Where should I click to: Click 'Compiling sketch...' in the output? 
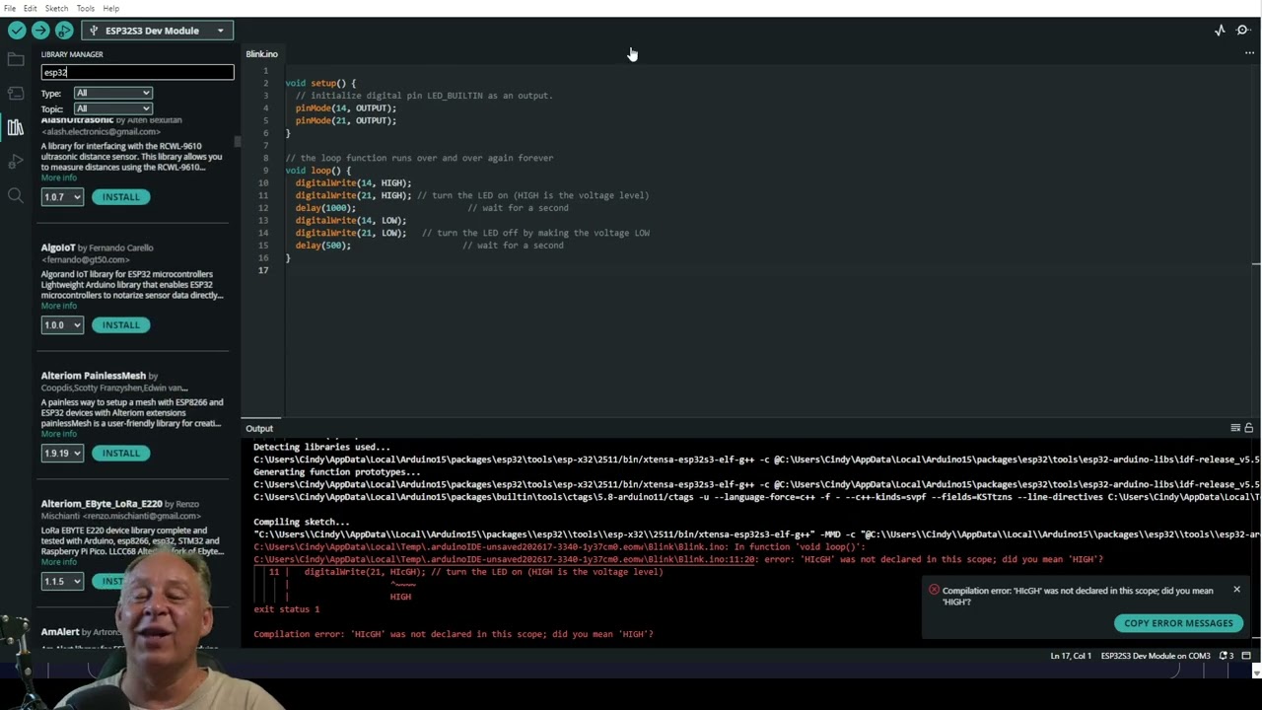[x=302, y=522]
